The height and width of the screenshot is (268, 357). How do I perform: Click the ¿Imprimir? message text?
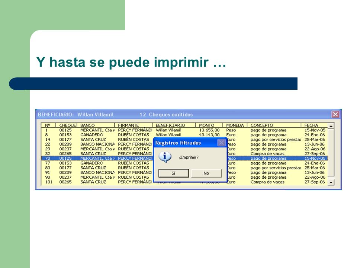tap(189, 157)
